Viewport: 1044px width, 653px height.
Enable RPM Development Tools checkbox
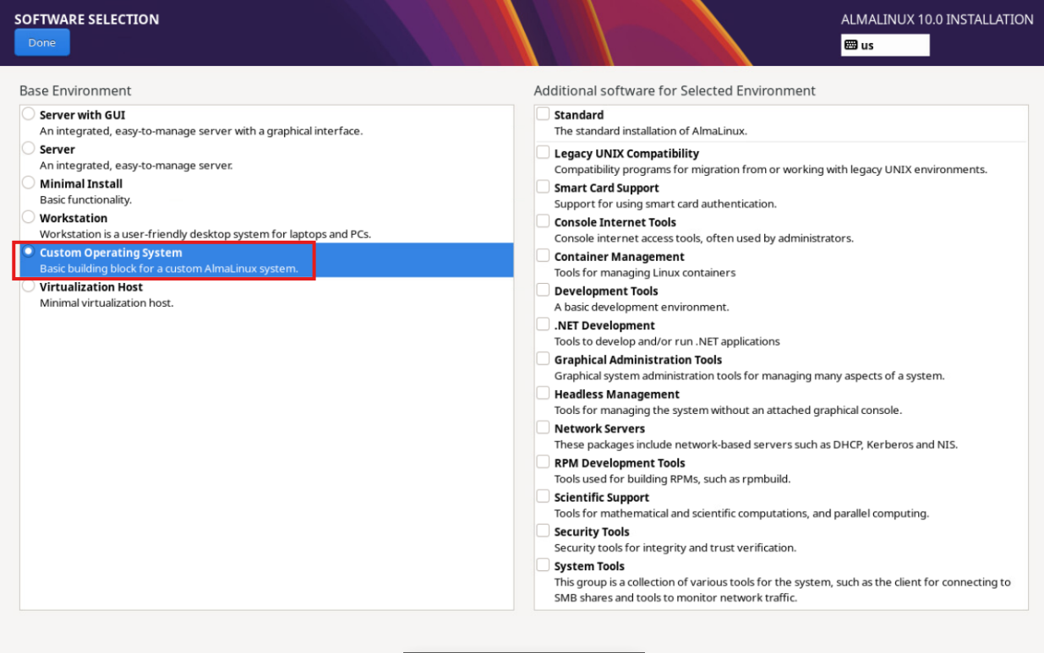[x=543, y=462]
